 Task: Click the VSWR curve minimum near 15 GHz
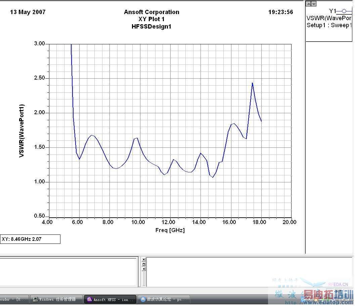tap(213, 177)
